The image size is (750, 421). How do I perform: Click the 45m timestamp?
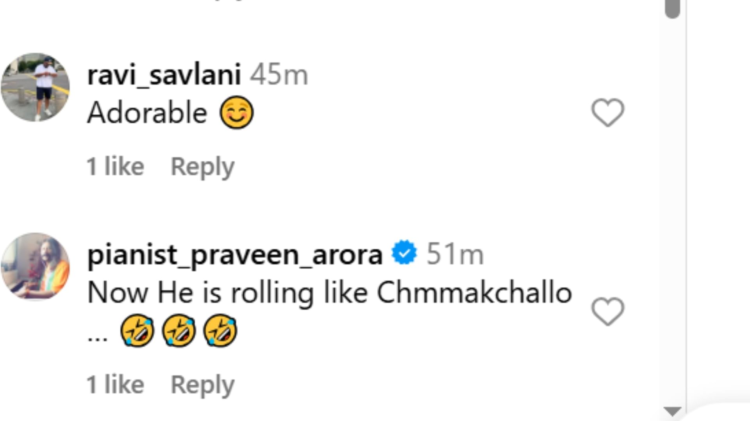pyautogui.click(x=279, y=75)
